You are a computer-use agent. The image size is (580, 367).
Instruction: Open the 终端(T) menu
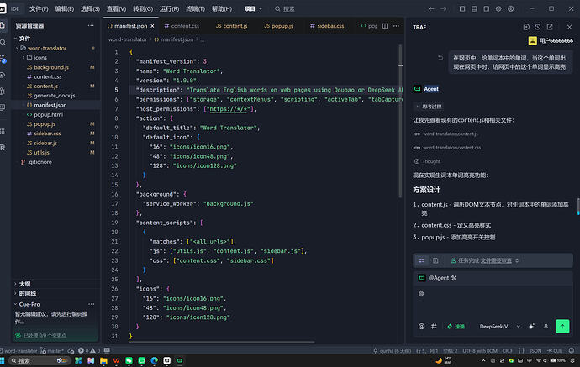click(195, 8)
